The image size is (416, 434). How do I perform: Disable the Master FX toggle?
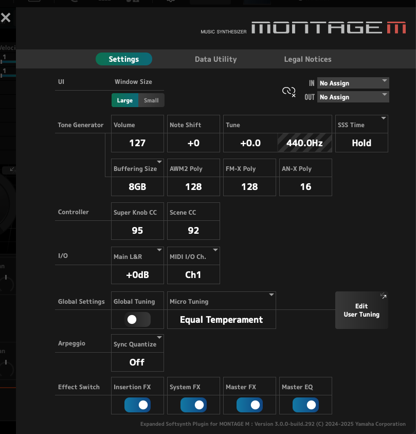click(x=249, y=405)
